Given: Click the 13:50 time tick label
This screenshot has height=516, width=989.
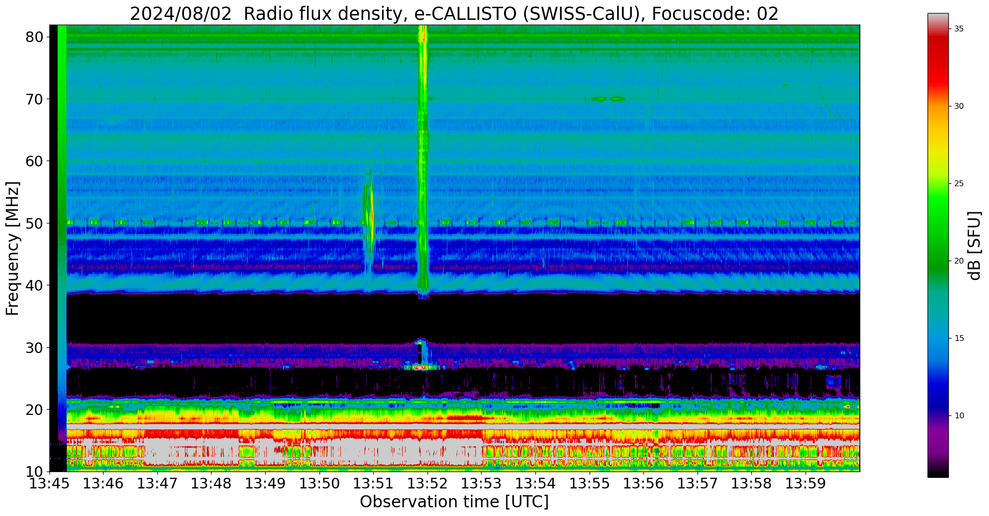Looking at the screenshot, I should click(319, 483).
